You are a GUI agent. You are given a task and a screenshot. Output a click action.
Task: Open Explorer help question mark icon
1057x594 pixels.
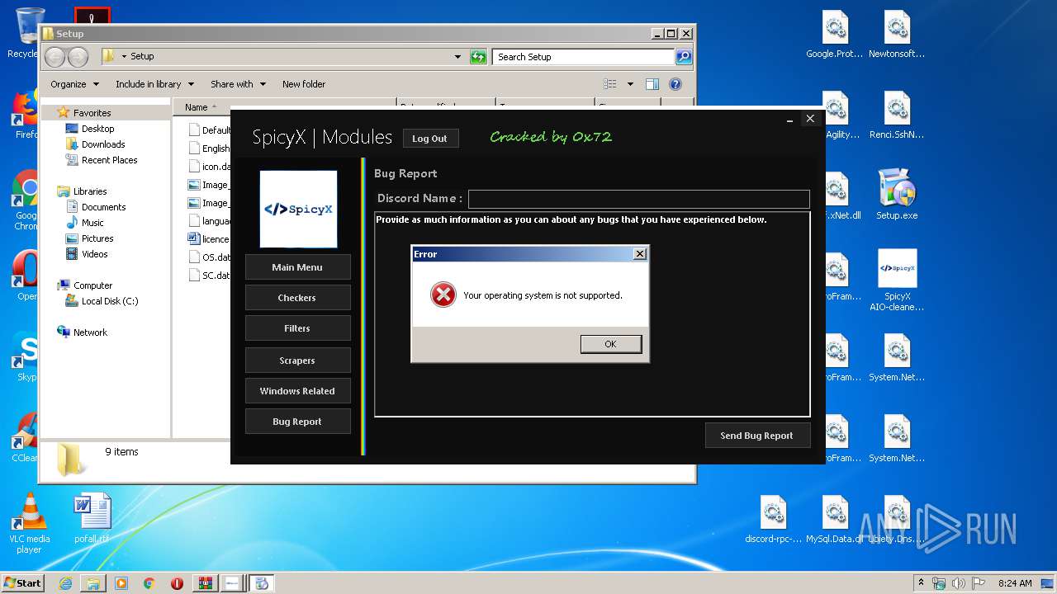(675, 84)
